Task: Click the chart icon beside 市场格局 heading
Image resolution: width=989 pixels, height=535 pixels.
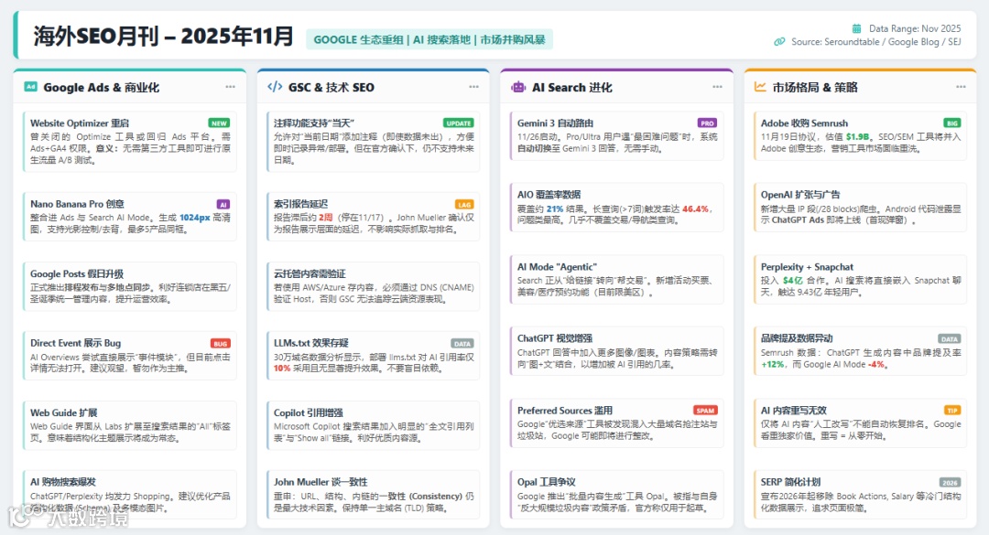Action: (x=760, y=87)
